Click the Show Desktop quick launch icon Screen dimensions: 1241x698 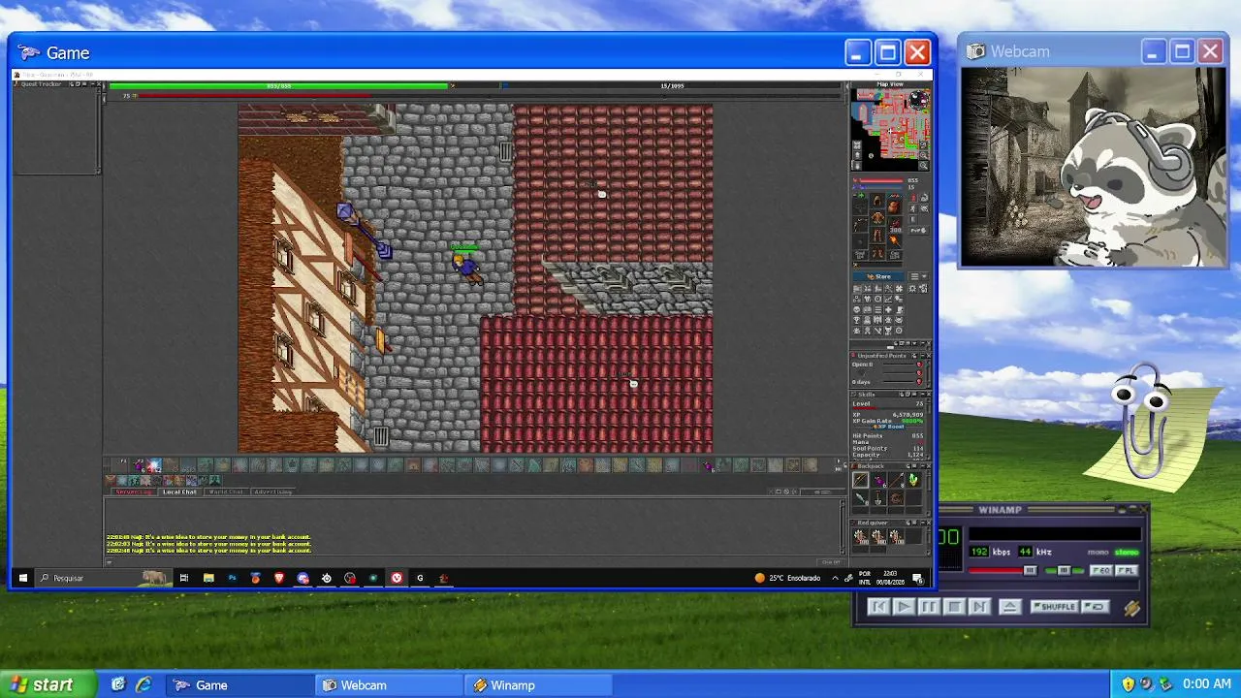118,685
